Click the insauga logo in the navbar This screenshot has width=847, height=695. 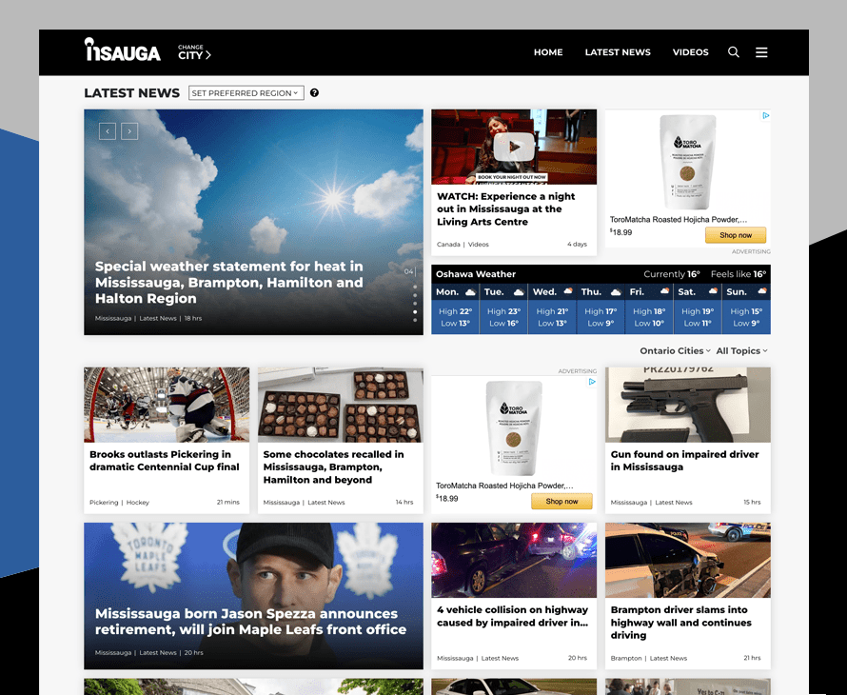tap(122, 51)
